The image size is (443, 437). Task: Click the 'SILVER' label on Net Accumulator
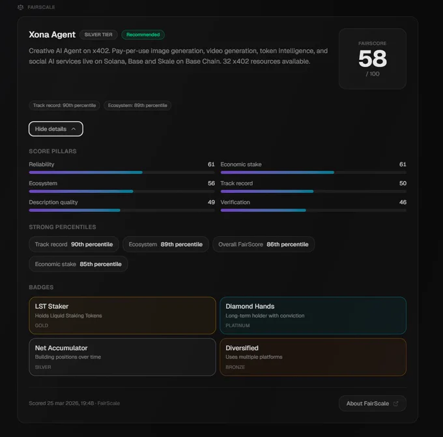click(43, 367)
